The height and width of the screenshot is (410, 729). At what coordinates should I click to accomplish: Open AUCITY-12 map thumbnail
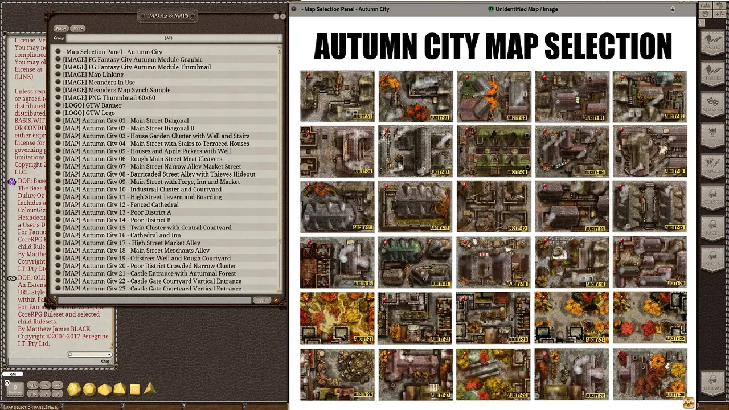(415, 206)
